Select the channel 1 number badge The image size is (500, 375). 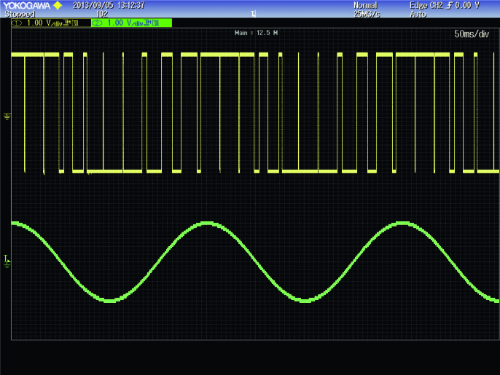tap(17, 23)
